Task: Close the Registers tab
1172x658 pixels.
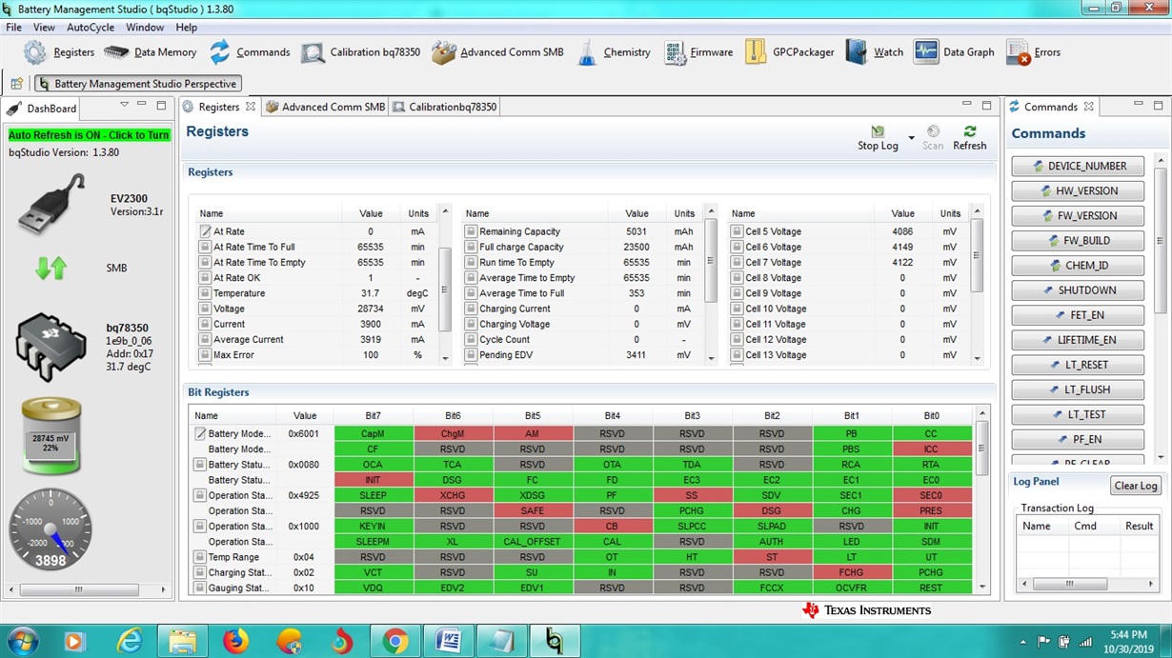Action: [251, 107]
